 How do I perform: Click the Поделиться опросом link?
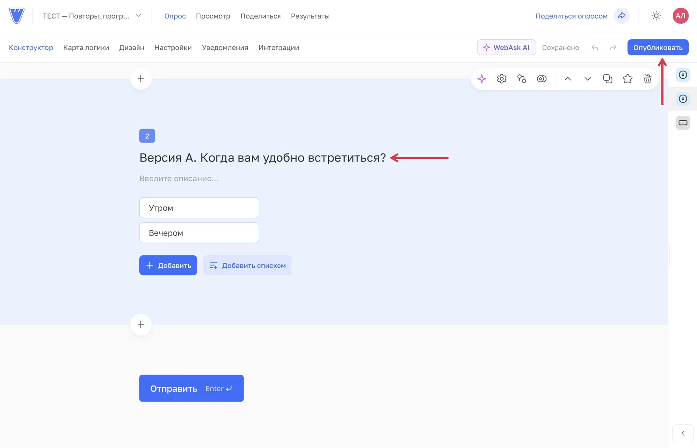571,16
